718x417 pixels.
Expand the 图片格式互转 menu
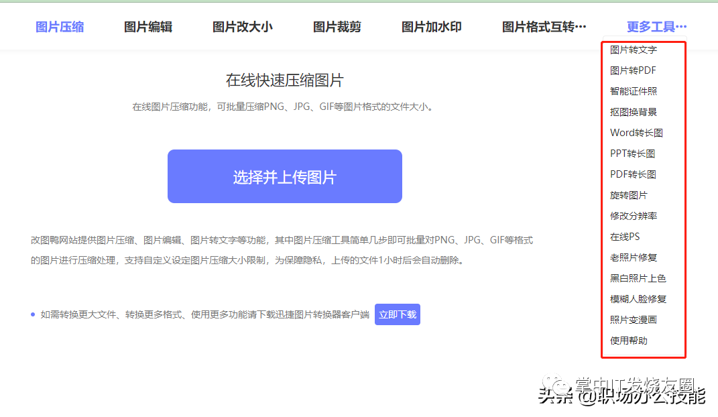click(x=544, y=27)
